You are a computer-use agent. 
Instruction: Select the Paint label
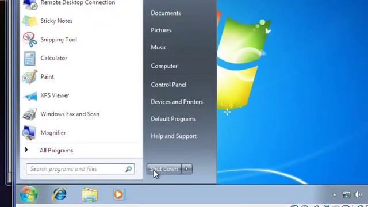pos(47,76)
